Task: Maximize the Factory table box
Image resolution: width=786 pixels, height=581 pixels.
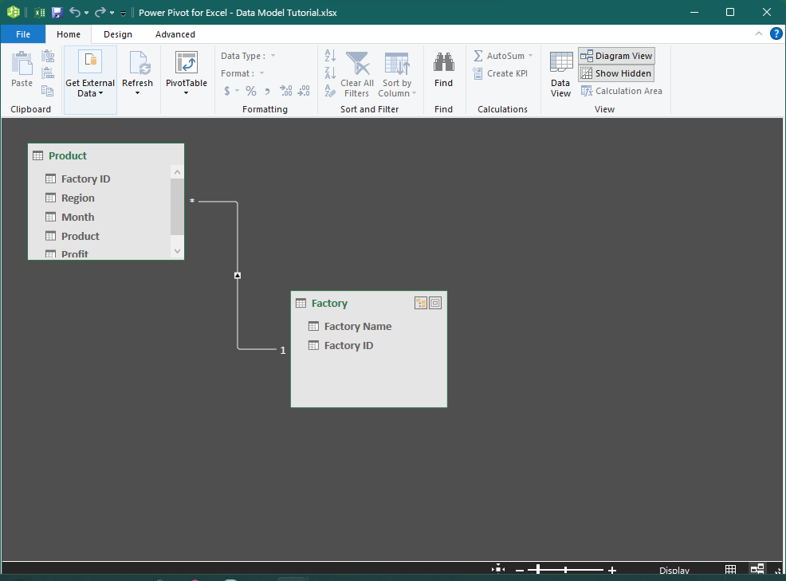Action: [435, 303]
